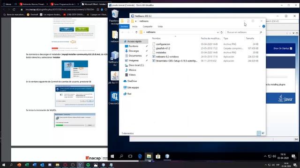
Task: Click the installing plugins link in NetBeans
Action: (277, 84)
